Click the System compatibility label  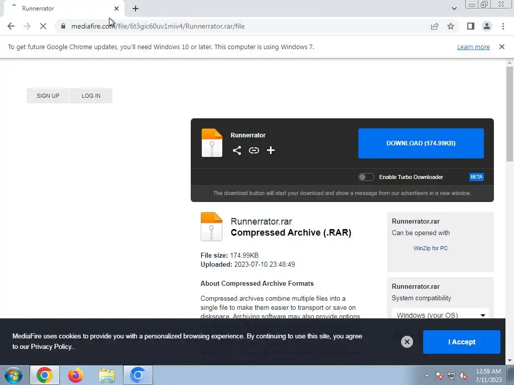421,298
